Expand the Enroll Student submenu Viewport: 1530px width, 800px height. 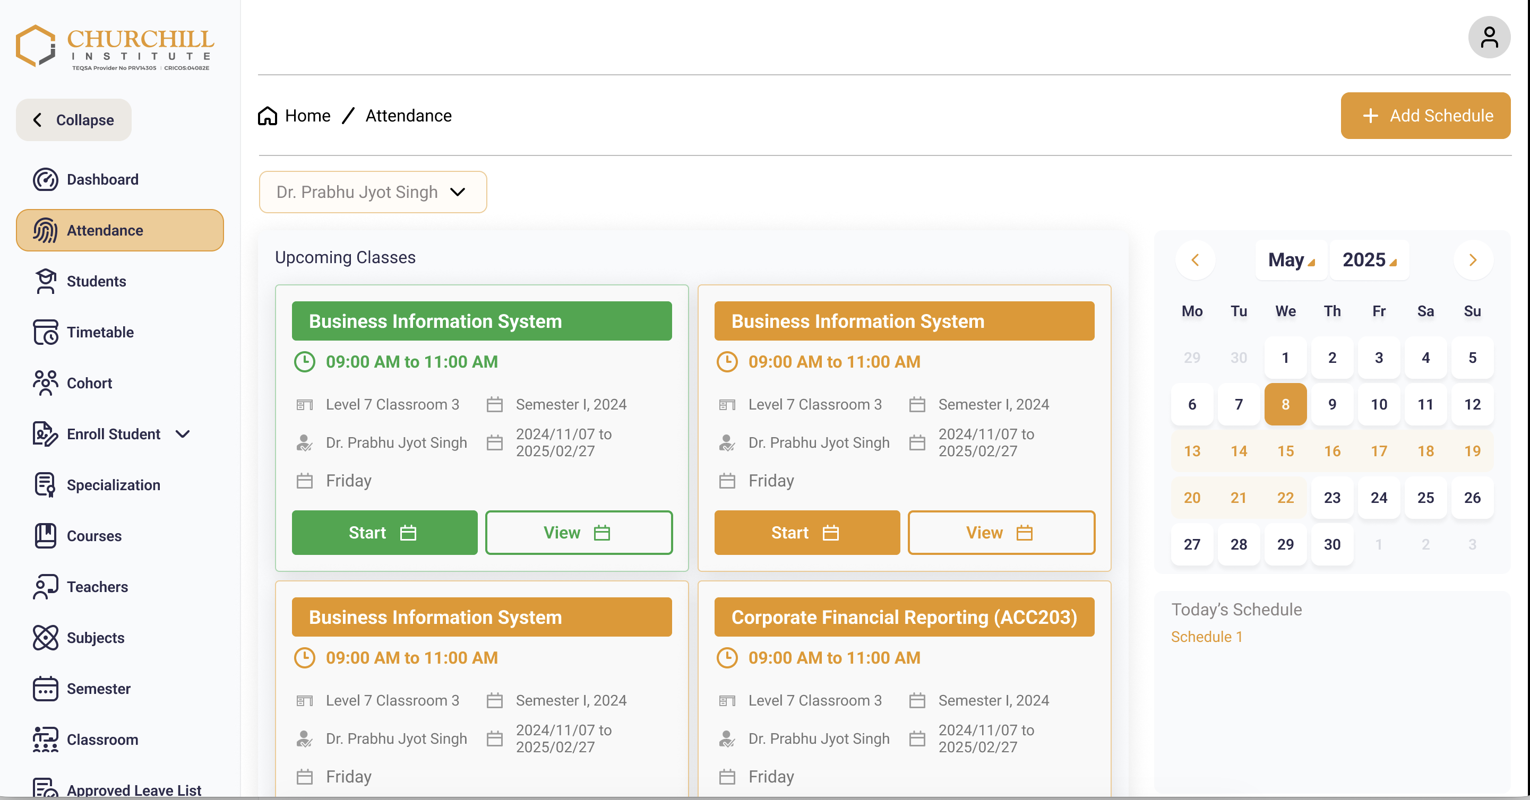tap(183, 434)
